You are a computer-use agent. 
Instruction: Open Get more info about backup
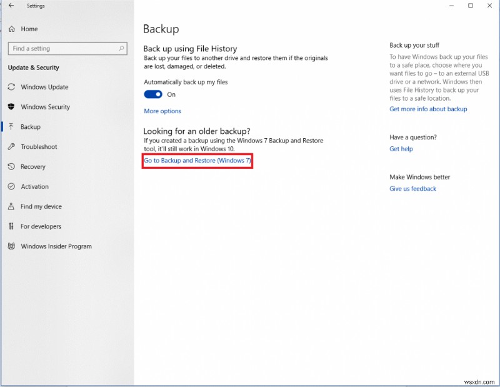427,109
